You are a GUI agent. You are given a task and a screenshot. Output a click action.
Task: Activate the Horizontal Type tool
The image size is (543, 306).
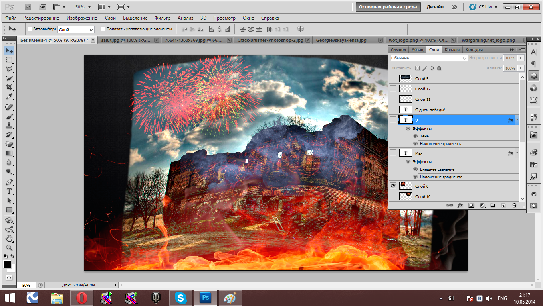click(9, 192)
